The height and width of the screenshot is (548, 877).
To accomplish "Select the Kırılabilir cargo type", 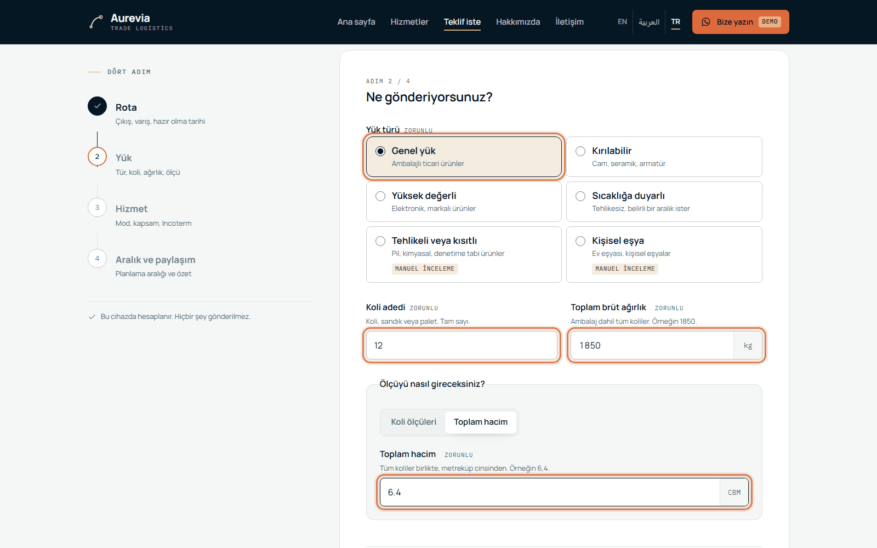I will [x=664, y=157].
